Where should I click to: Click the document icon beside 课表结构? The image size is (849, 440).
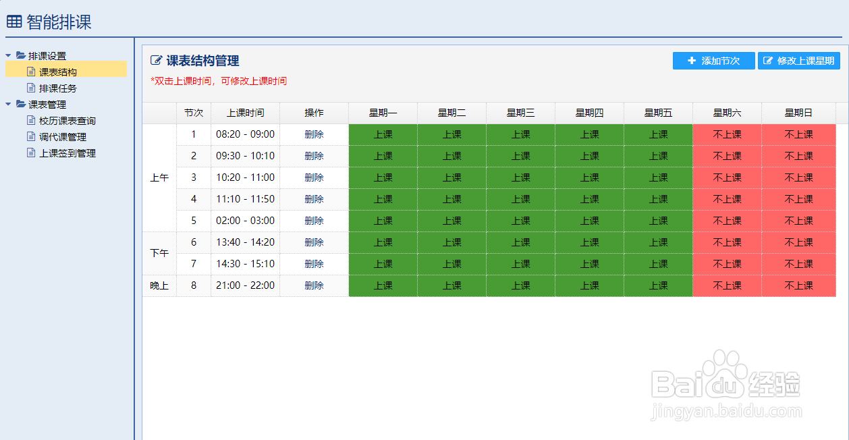30,72
